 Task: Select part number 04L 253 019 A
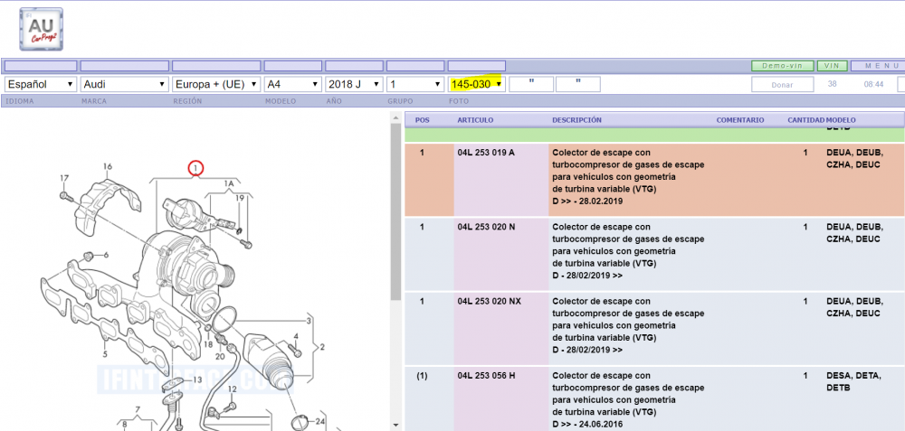(486, 153)
